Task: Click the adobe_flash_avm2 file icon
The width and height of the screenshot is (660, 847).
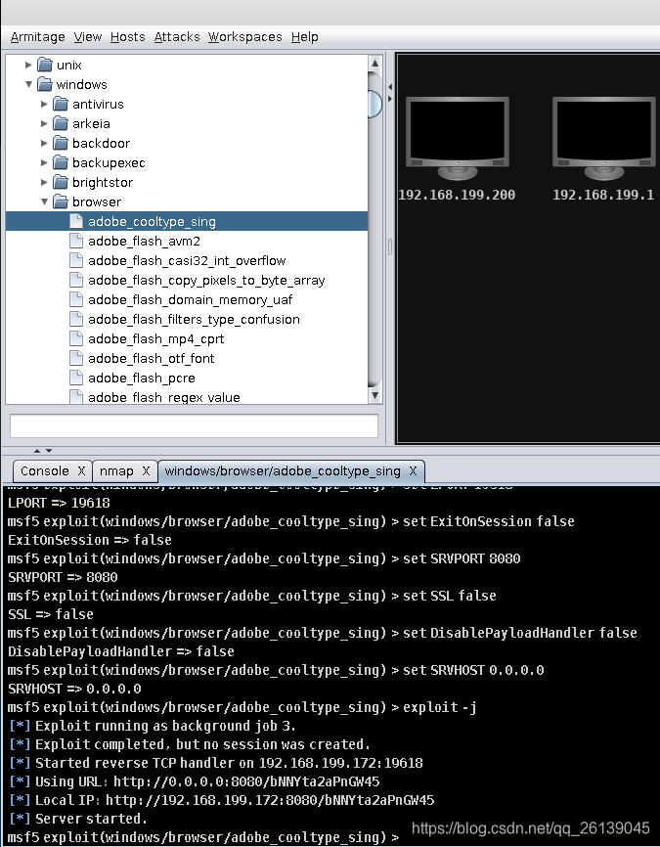Action: point(76,241)
